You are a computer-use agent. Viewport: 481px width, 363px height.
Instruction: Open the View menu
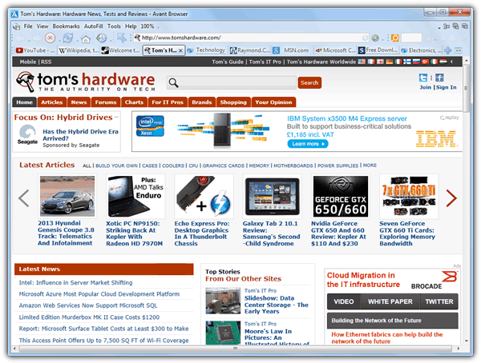pyautogui.click(x=42, y=26)
